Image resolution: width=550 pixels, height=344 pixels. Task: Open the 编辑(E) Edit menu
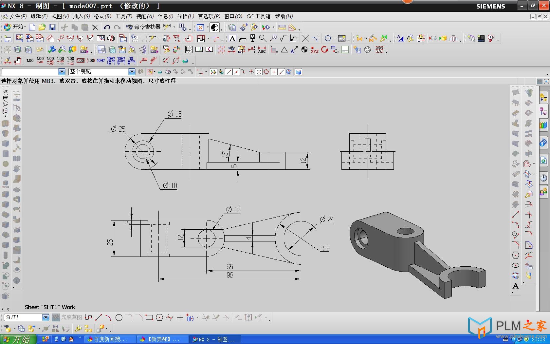pyautogui.click(x=39, y=16)
